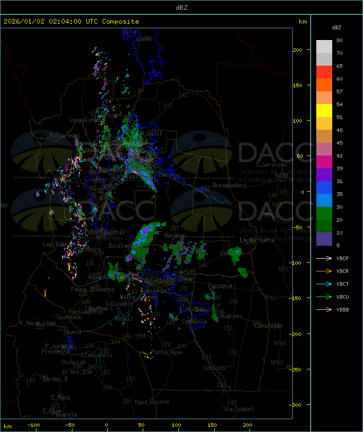The image size is (363, 432).
Task: Select the light blue 30-35 dBZ swatch
Action: (324, 200)
